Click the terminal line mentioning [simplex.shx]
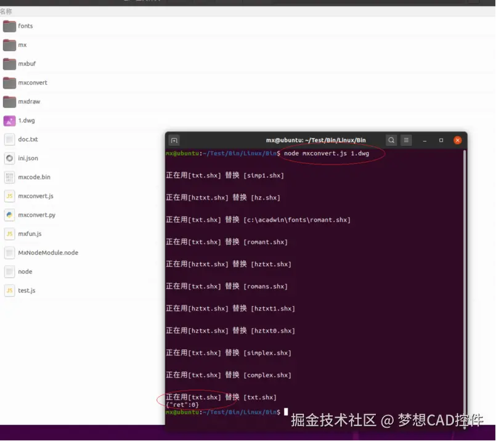 tap(229, 353)
